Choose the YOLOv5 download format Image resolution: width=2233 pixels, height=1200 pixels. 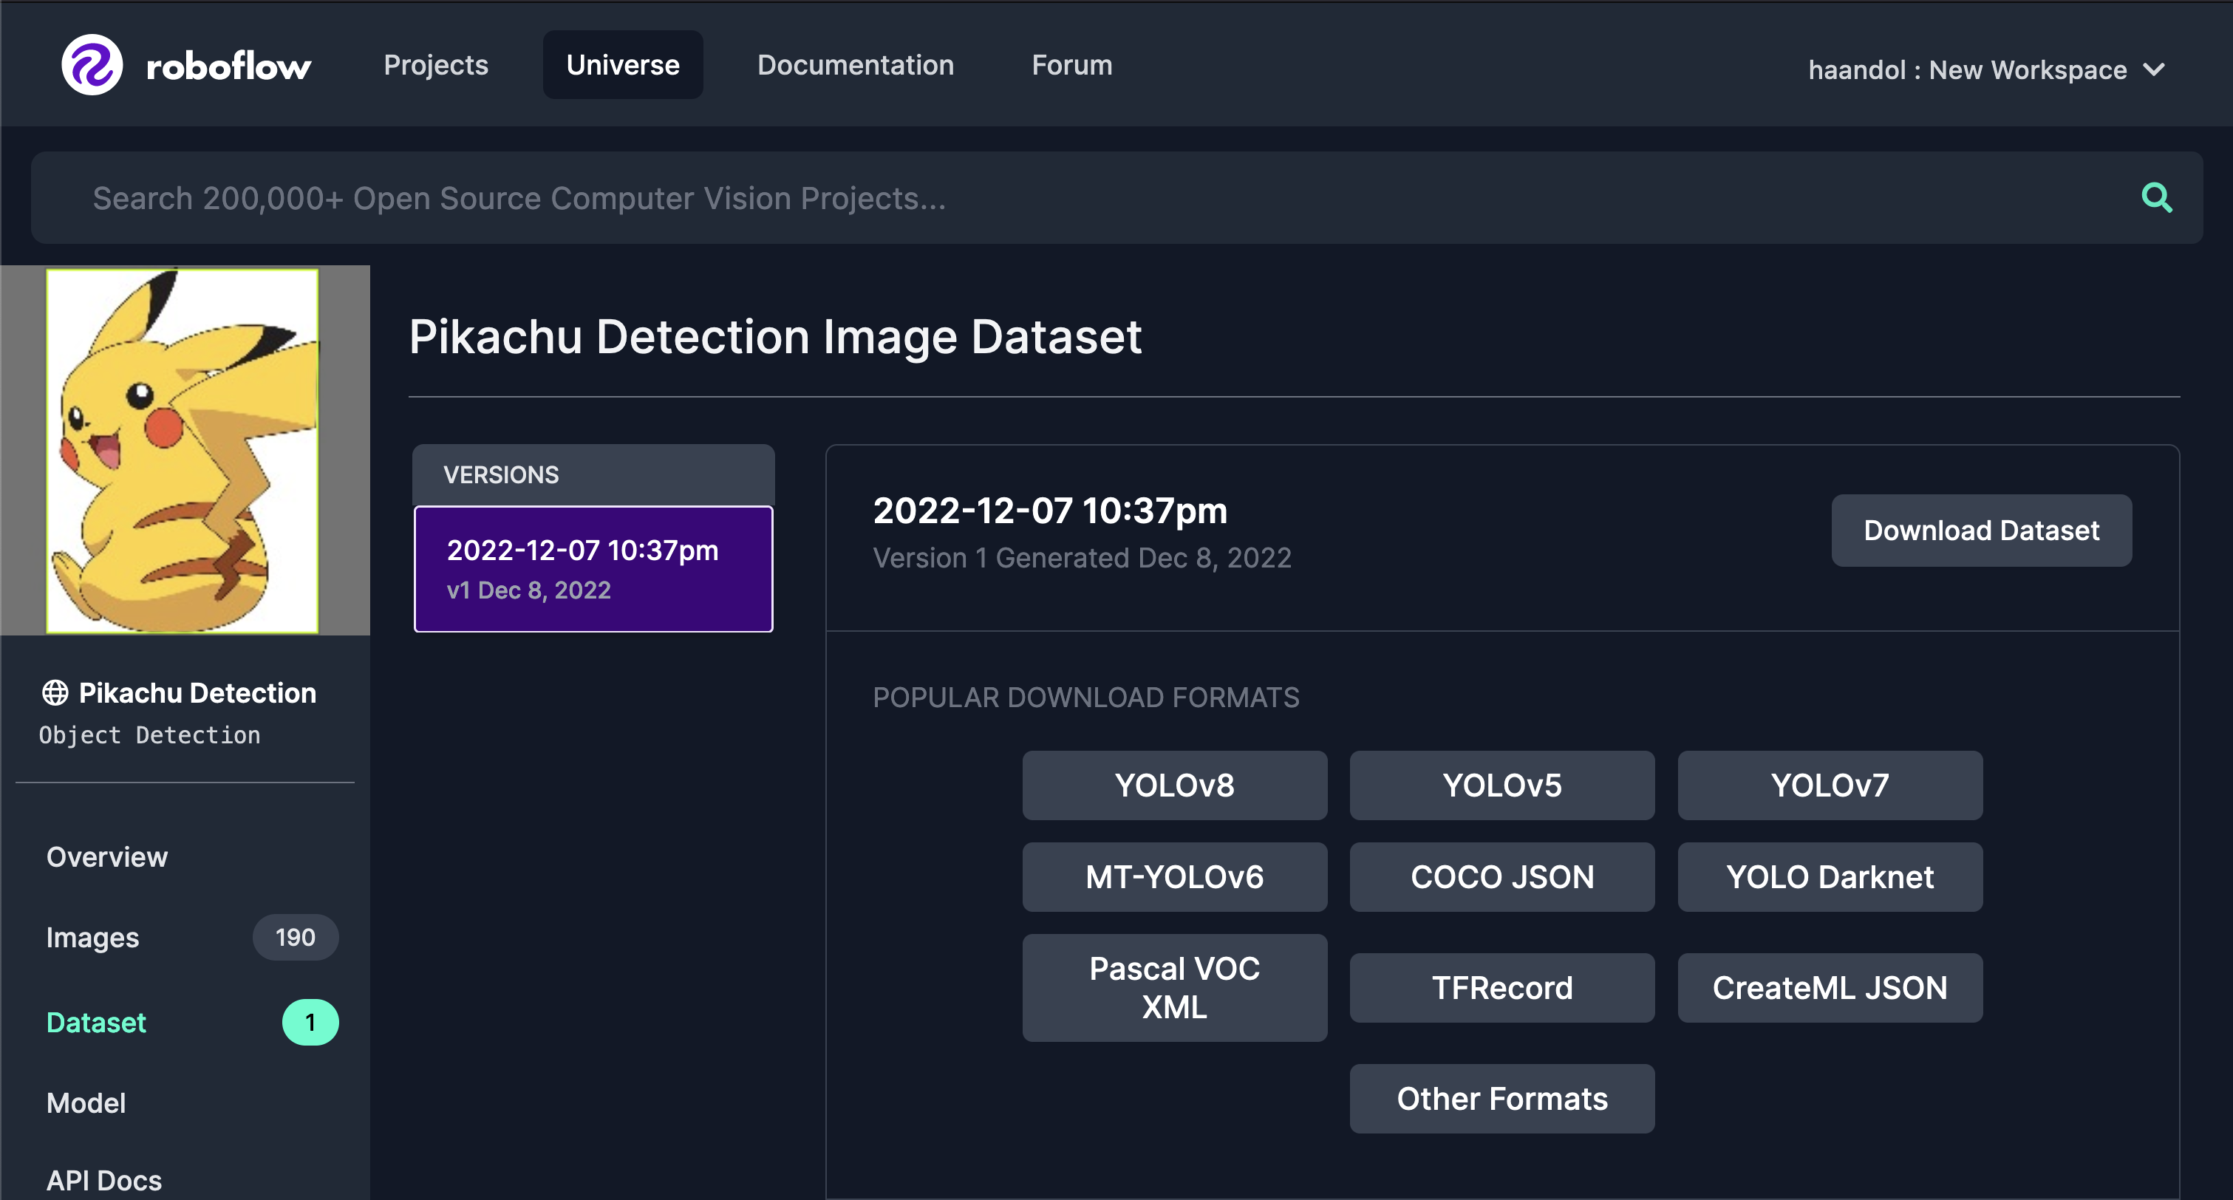point(1501,785)
